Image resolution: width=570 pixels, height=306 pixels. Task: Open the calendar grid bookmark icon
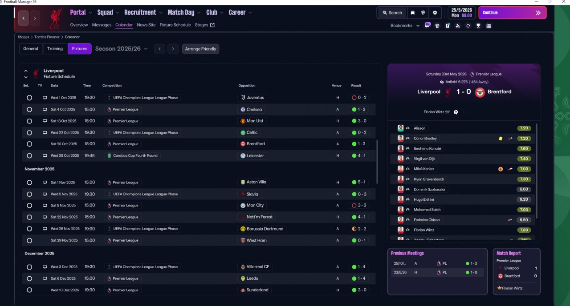point(489,26)
